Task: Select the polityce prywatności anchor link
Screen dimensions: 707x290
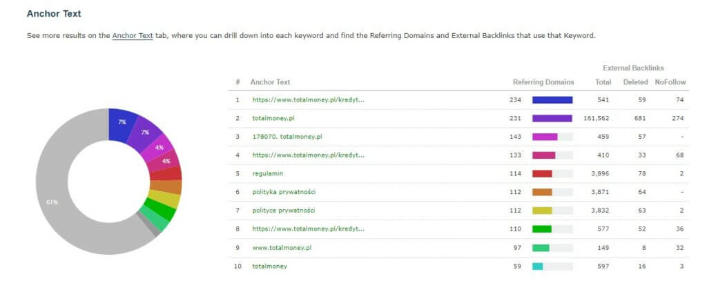Action: point(284,210)
